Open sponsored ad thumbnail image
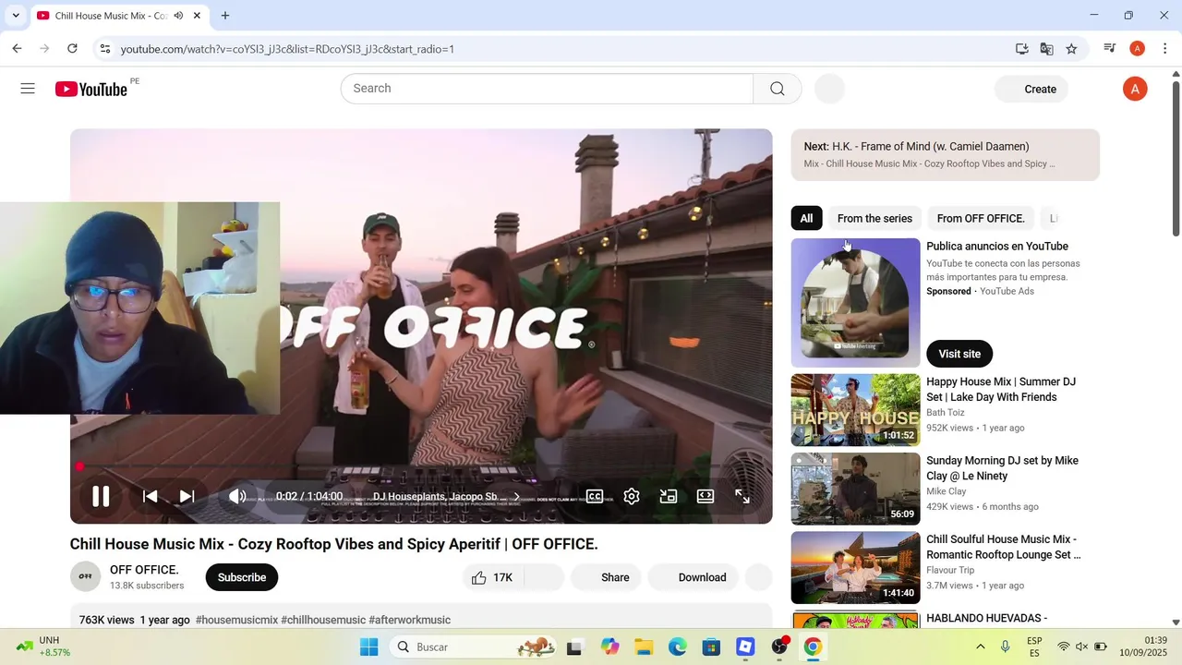Image resolution: width=1182 pixels, height=665 pixels. point(856,303)
